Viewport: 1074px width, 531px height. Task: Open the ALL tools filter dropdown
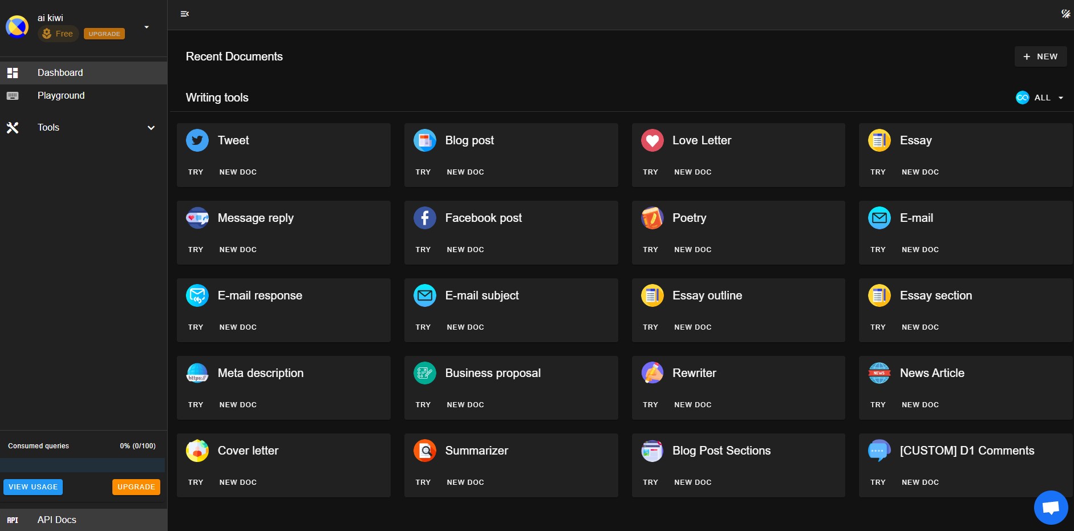(1040, 98)
